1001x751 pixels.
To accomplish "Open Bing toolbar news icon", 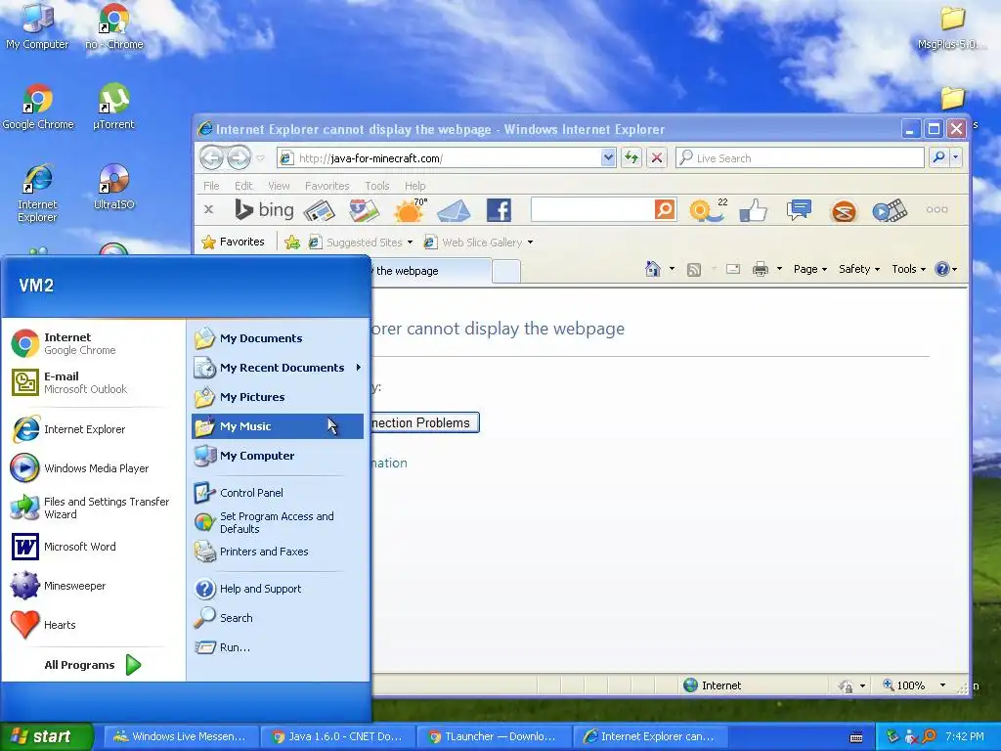I will click(x=320, y=210).
